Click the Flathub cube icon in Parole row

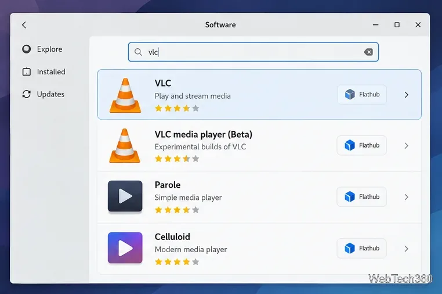[x=350, y=196]
